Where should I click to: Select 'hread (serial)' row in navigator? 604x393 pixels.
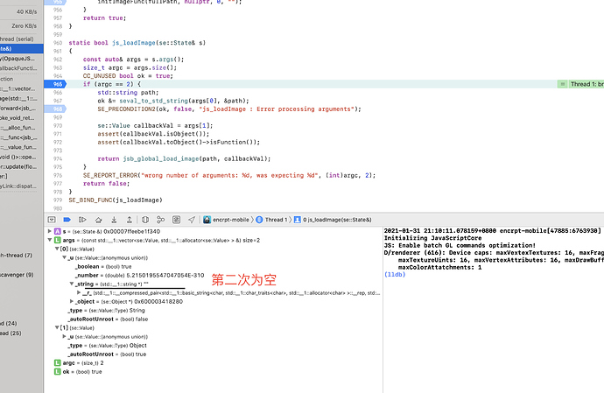click(x=17, y=39)
